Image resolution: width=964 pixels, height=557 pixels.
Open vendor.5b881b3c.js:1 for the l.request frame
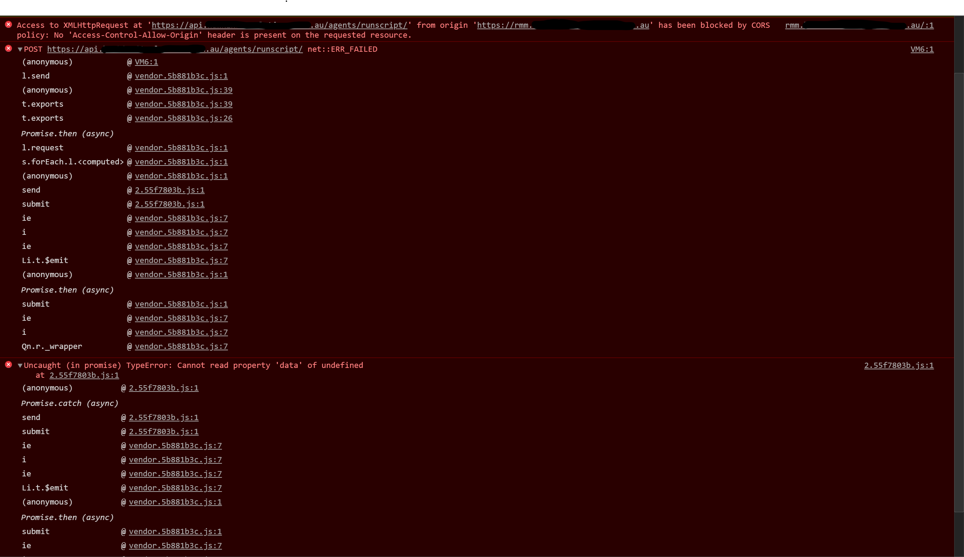click(x=181, y=148)
